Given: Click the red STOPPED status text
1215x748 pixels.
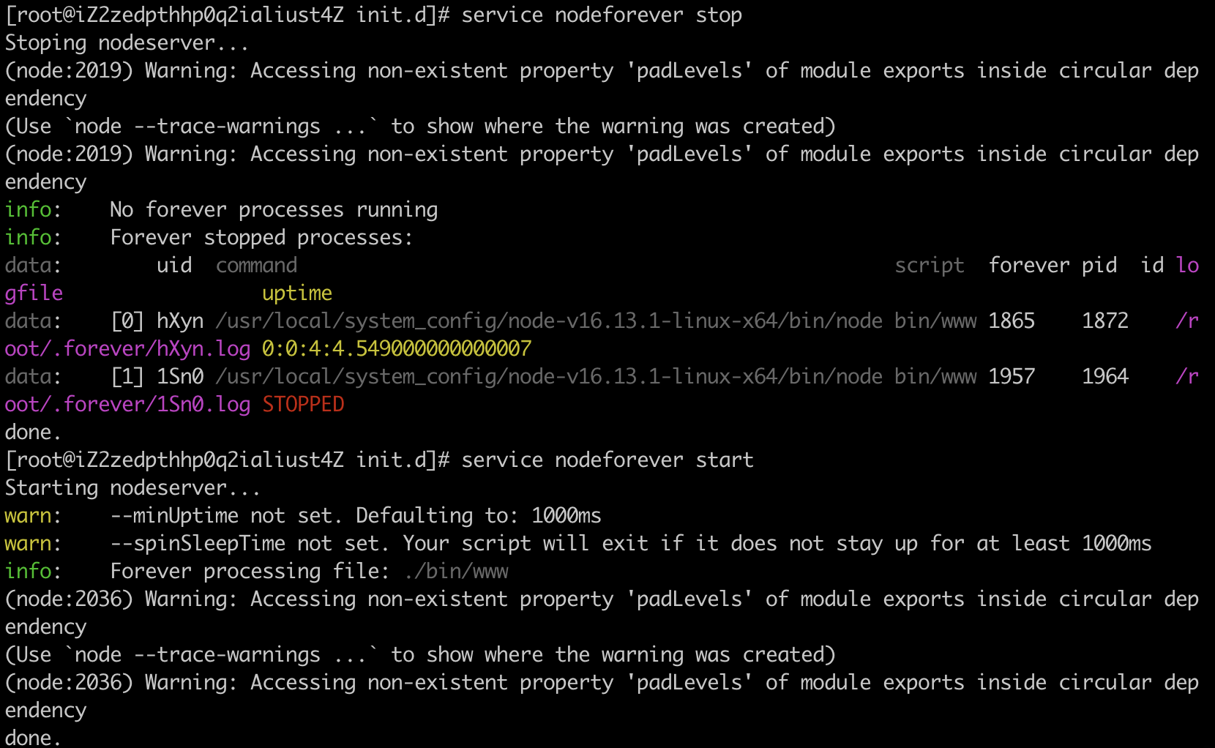Looking at the screenshot, I should pyautogui.click(x=303, y=405).
